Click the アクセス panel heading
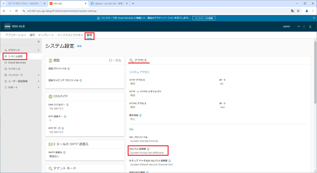 (x=140, y=60)
